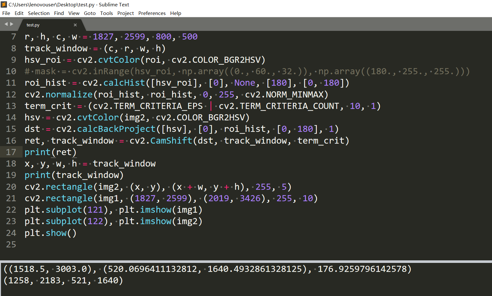Click output '(1258, 2183, 521, 1640)' in console

63,280
